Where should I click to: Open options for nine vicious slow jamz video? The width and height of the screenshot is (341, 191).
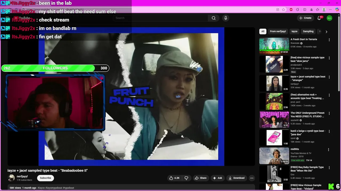(329, 58)
